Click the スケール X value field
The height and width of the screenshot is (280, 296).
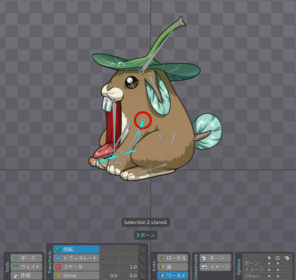pyautogui.click(x=109, y=267)
